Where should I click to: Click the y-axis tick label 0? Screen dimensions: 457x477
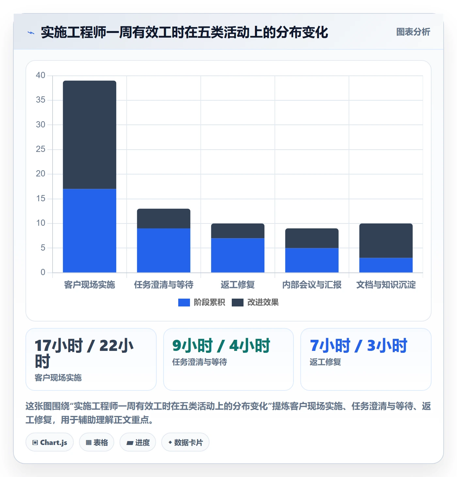(43, 272)
